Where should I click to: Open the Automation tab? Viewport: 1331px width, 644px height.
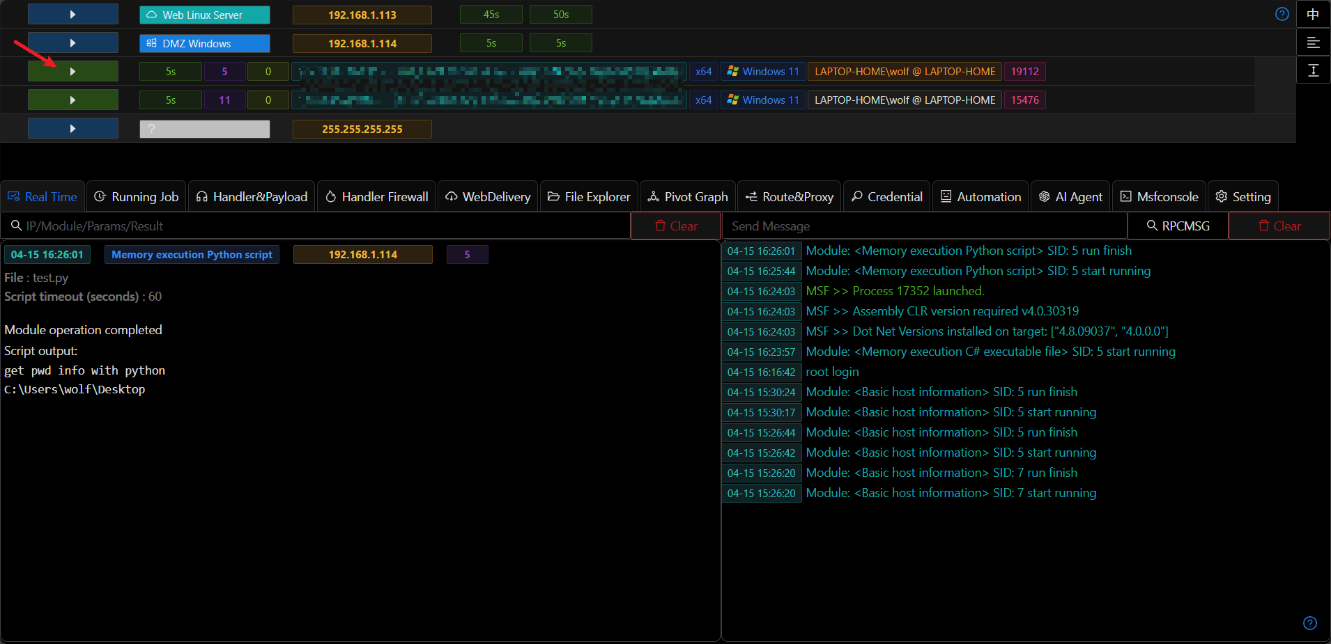980,197
